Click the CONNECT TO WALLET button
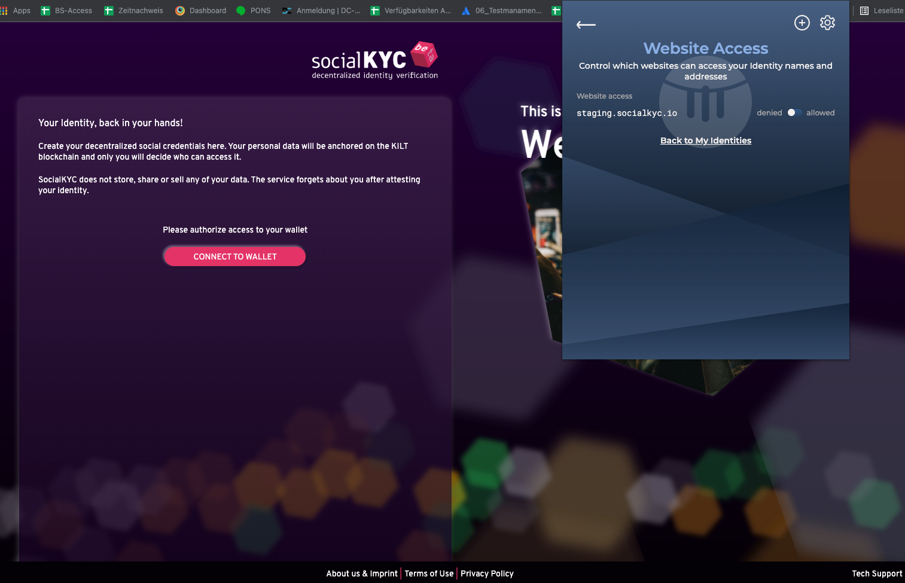905x583 pixels. coord(234,257)
